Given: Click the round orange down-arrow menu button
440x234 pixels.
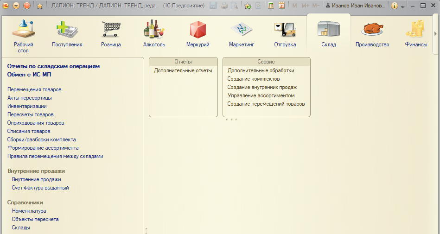Looking at the screenshot, I should [x=16, y=6].
